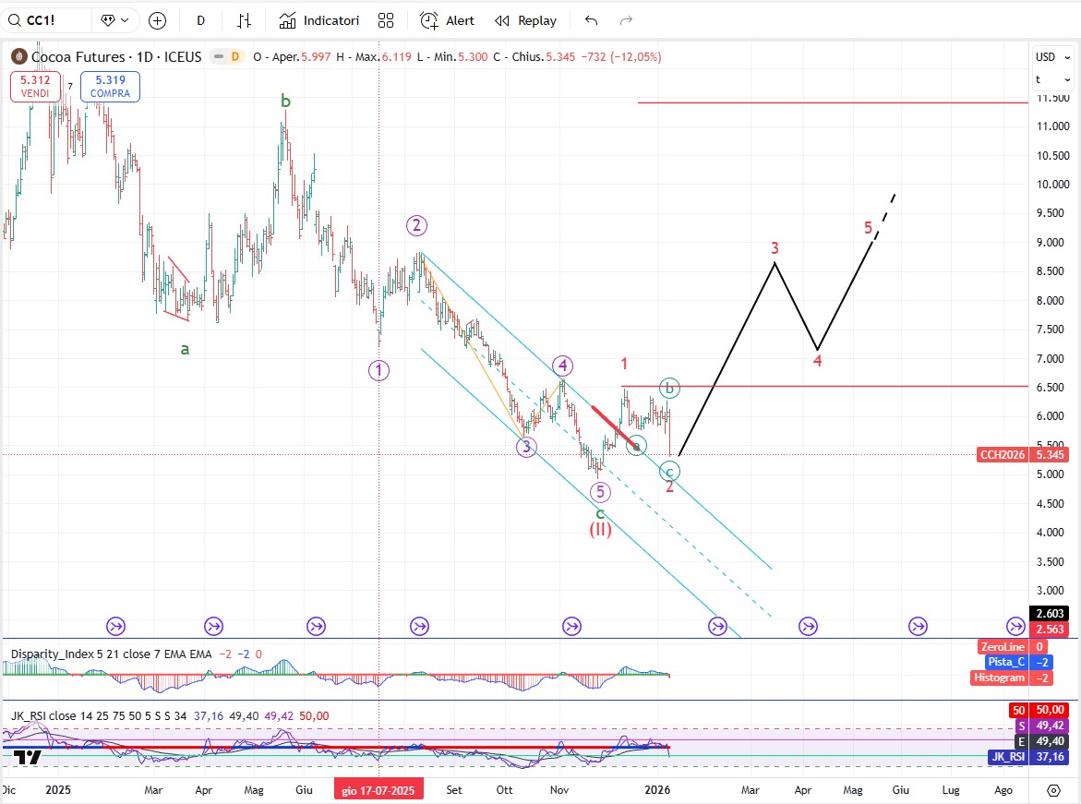The height and width of the screenshot is (804, 1081).
Task: Click the undo arrow icon
Action: [592, 20]
